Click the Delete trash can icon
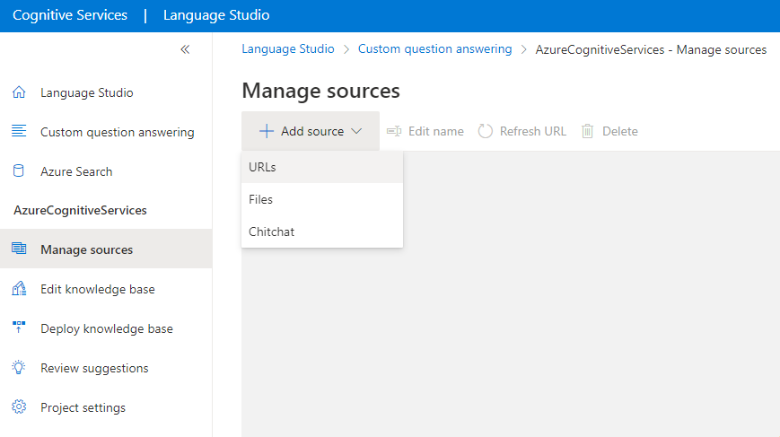The width and height of the screenshot is (780, 437). pyautogui.click(x=588, y=131)
